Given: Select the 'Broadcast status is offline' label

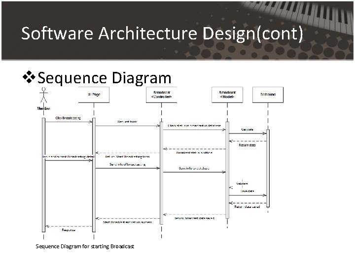Looking at the screenshot, I should coord(194,153).
